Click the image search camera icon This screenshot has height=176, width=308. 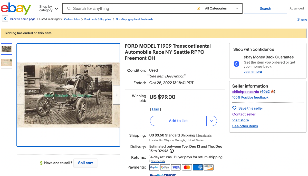click(x=198, y=8)
